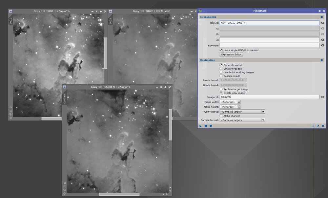Disable Use a single RGB/K expression
This screenshot has width=328, height=198.
pos(221,50)
